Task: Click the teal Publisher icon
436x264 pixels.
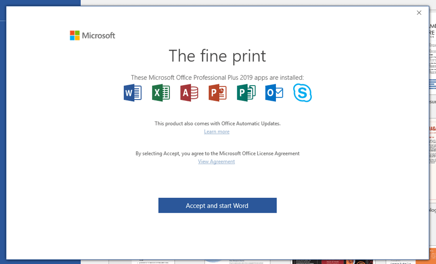Action: (x=246, y=93)
